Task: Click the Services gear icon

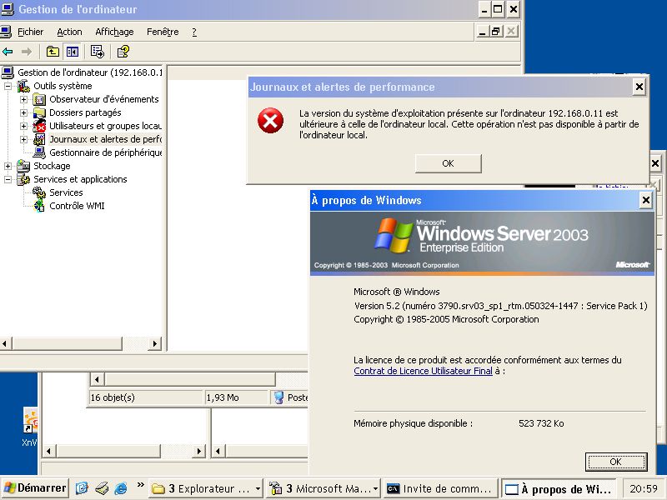Action: pyautogui.click(x=39, y=192)
